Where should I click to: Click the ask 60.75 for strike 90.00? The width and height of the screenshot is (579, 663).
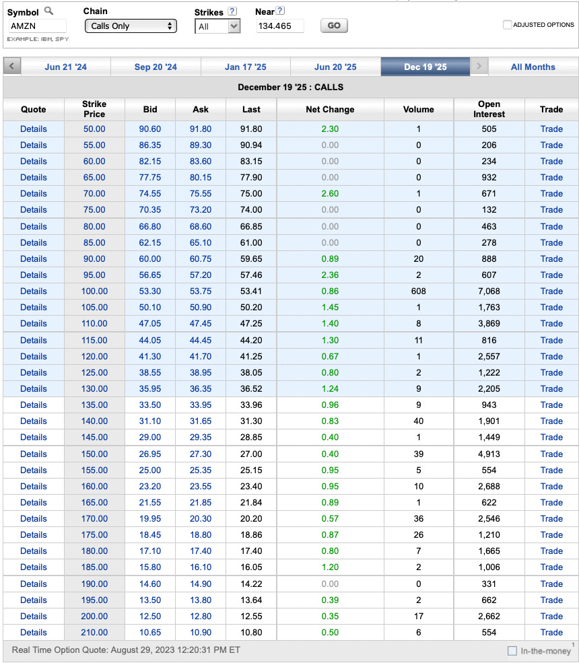tap(201, 258)
